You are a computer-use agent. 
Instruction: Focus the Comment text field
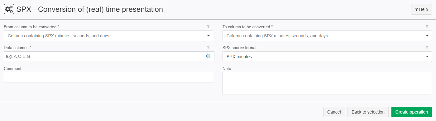click(108, 77)
